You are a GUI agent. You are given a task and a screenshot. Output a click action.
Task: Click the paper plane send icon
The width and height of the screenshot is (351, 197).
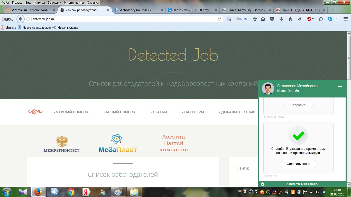(300, 19)
